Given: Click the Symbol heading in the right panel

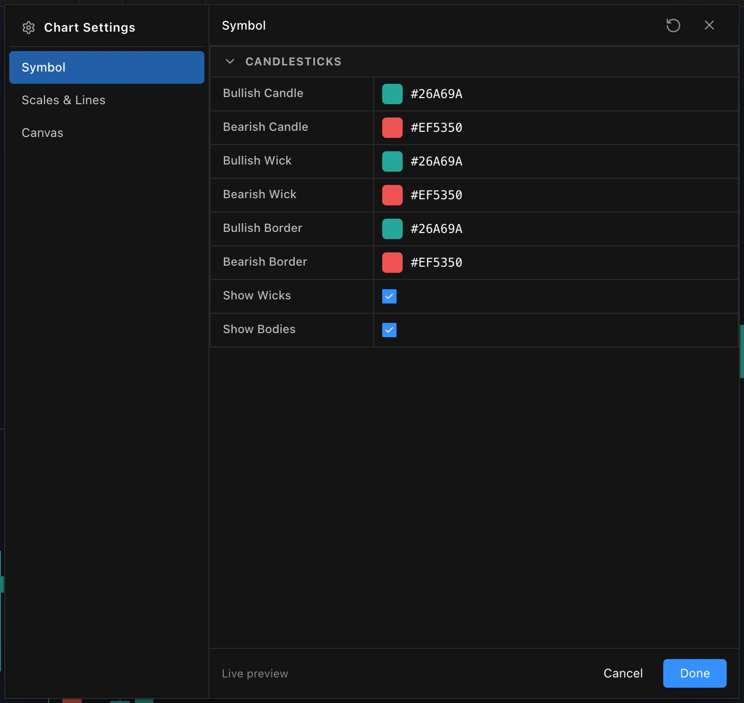Looking at the screenshot, I should pyautogui.click(x=244, y=26).
